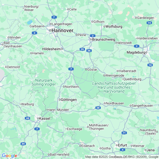Screen dimensions: 159x159
Task: Click the Google logo
Action: pyautogui.click(x=10, y=156)
